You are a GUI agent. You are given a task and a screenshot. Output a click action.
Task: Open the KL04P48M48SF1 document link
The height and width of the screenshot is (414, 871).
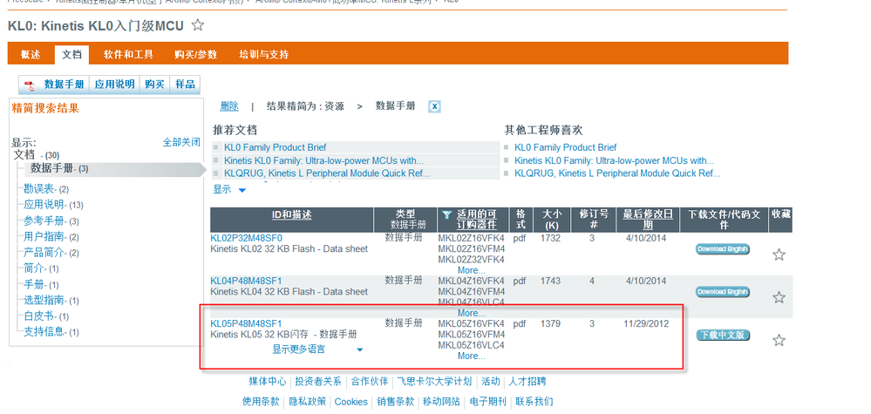coord(246,281)
